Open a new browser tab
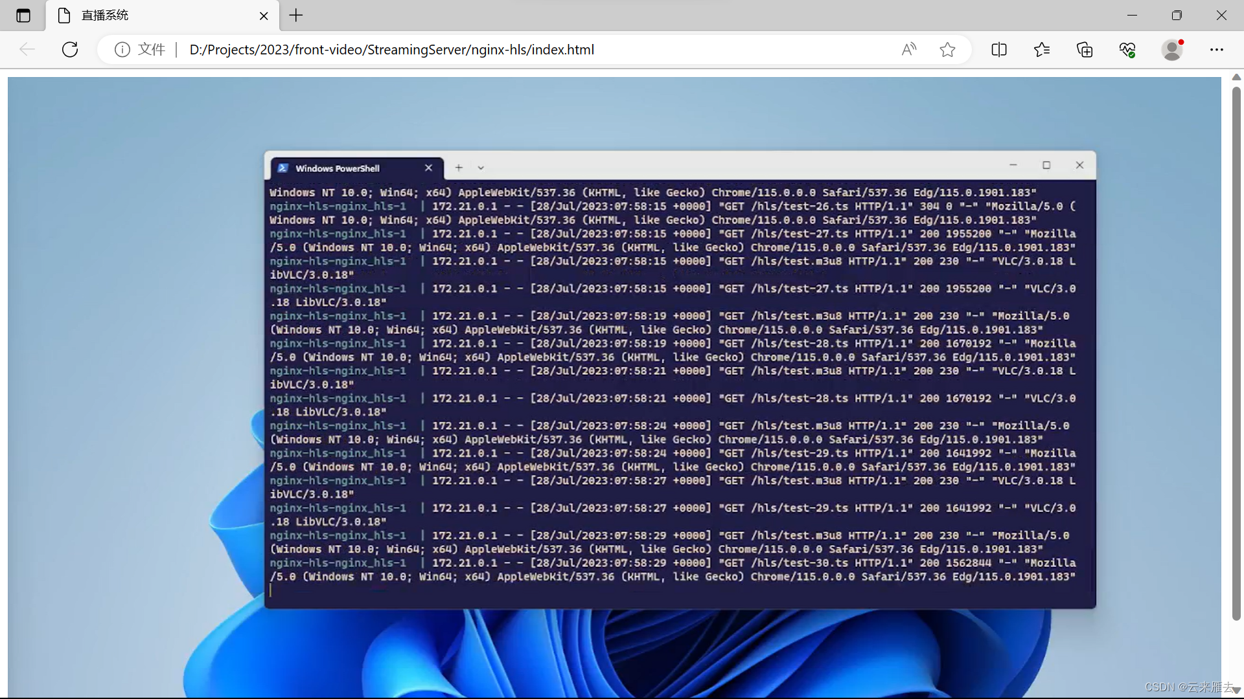 296,16
